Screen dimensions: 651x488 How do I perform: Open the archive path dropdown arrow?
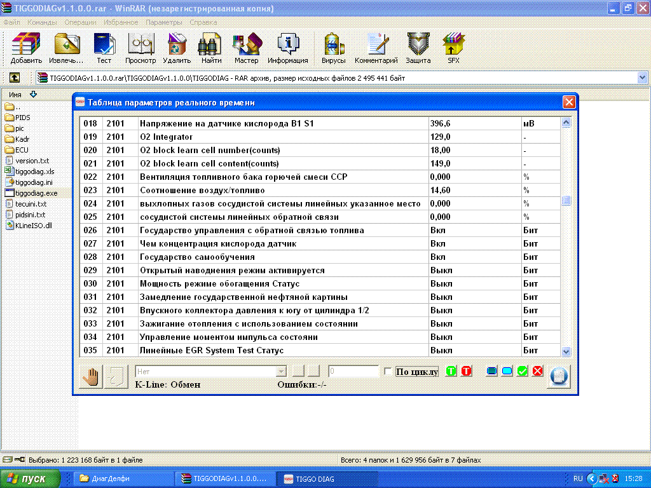642,78
